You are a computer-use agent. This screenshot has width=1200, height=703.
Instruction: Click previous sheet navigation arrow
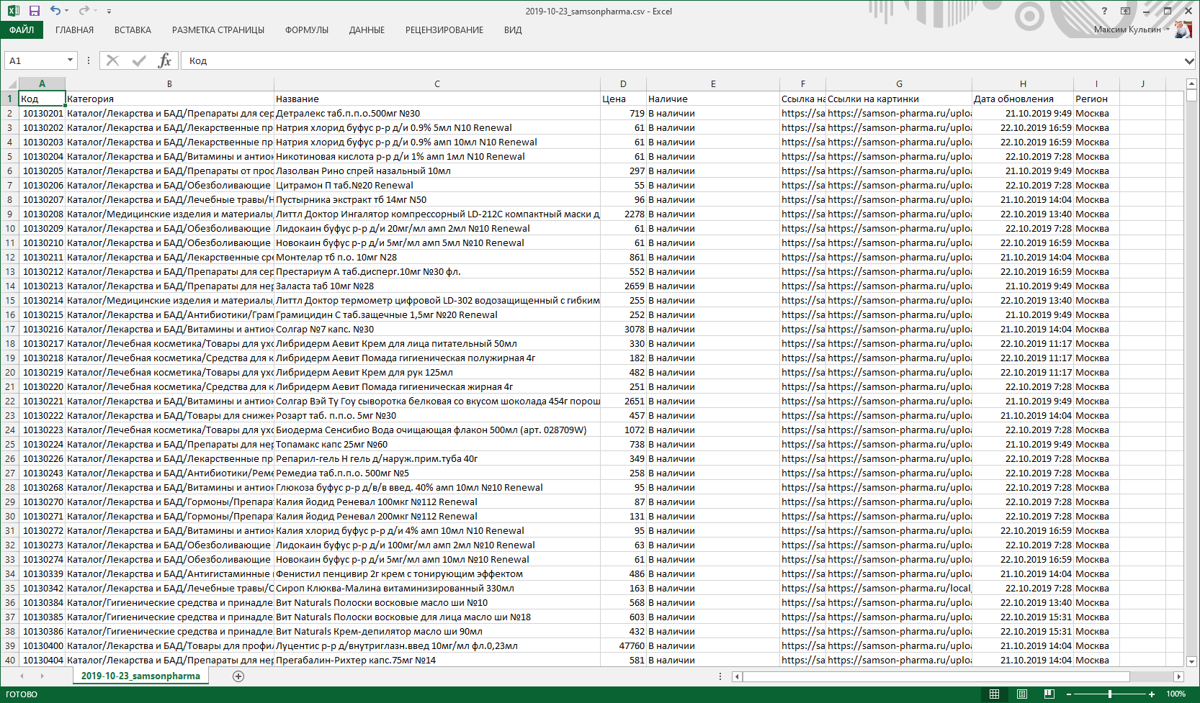(x=22, y=676)
